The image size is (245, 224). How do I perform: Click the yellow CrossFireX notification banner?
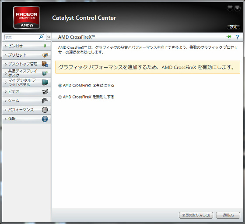point(147,67)
